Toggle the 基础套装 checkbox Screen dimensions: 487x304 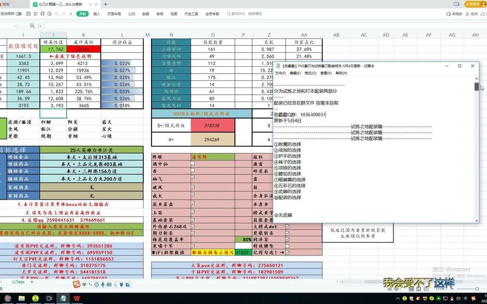click(x=192, y=219)
